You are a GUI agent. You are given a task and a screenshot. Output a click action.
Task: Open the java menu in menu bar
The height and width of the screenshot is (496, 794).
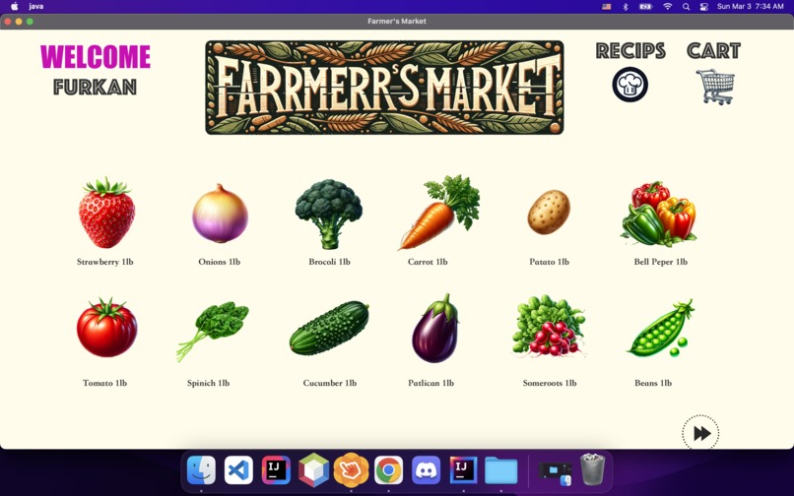pyautogui.click(x=35, y=7)
